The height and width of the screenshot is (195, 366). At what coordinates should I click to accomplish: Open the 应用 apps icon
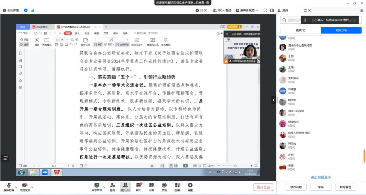(177, 187)
